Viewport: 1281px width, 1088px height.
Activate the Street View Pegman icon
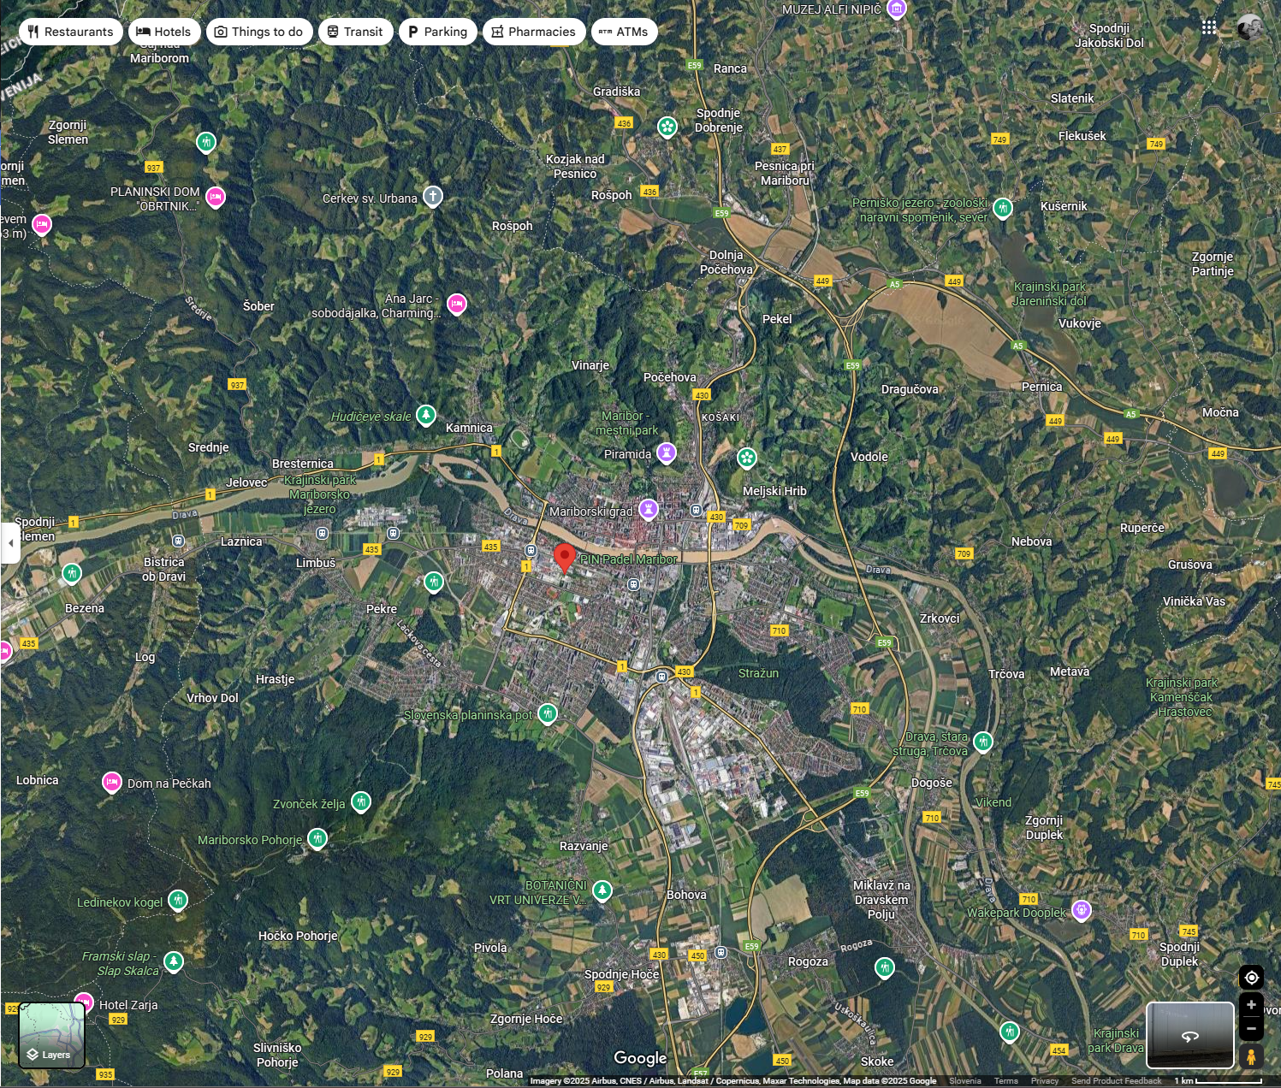pos(1251,1056)
